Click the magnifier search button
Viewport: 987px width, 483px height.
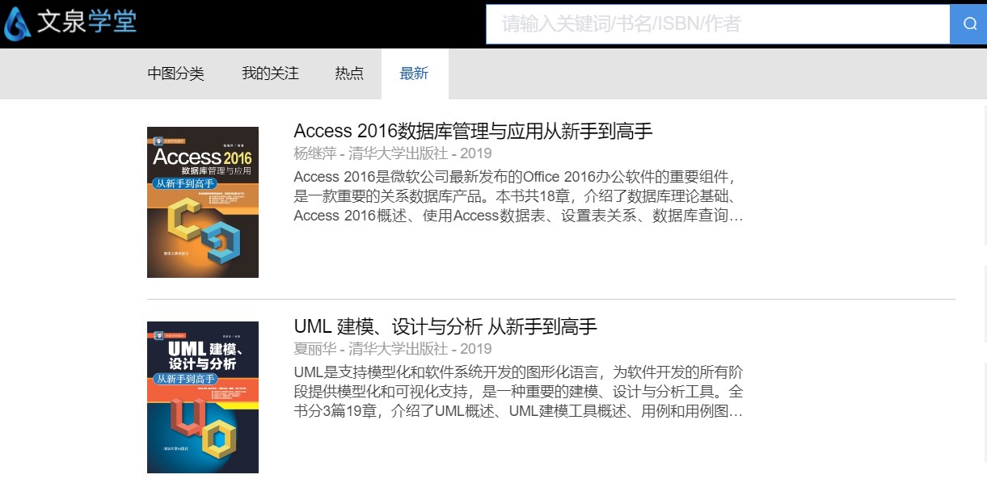click(968, 24)
